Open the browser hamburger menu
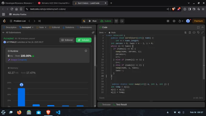Viewport: 206px width, 116px height. pos(203,9)
